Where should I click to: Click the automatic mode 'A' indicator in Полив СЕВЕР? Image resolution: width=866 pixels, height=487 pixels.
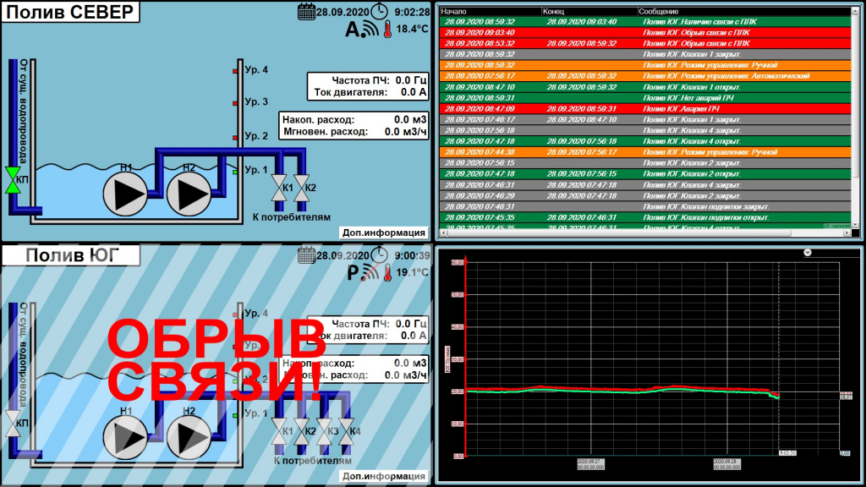(353, 29)
